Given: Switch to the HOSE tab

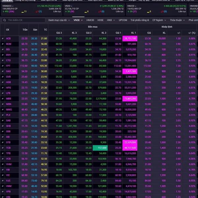Looking at the screenshot, I should click(101, 20).
